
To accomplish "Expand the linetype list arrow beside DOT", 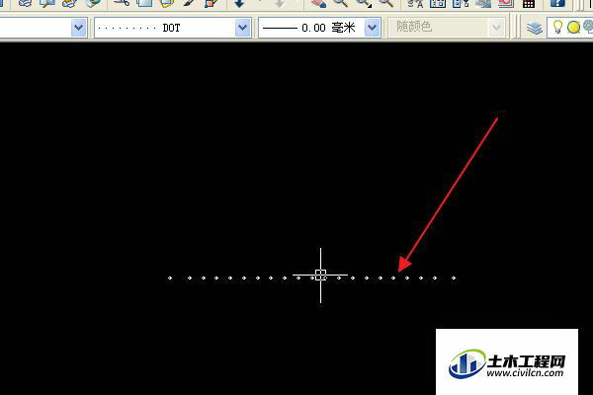I will [242, 28].
